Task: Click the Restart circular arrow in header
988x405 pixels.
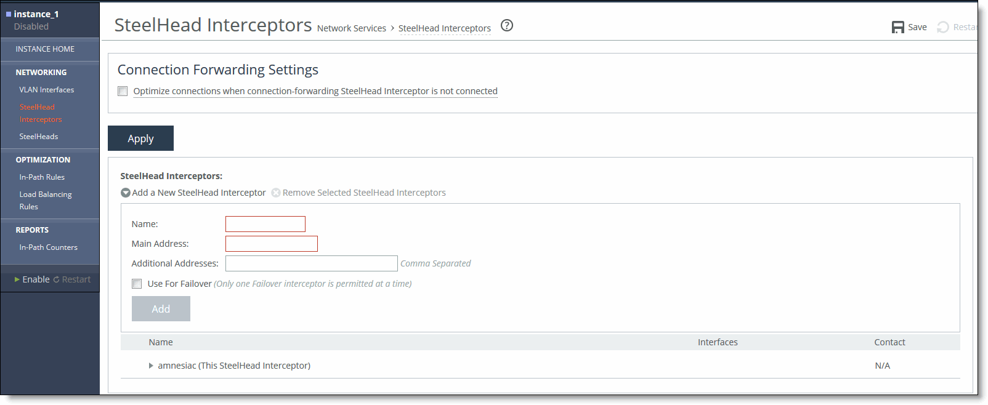Action: pos(942,27)
